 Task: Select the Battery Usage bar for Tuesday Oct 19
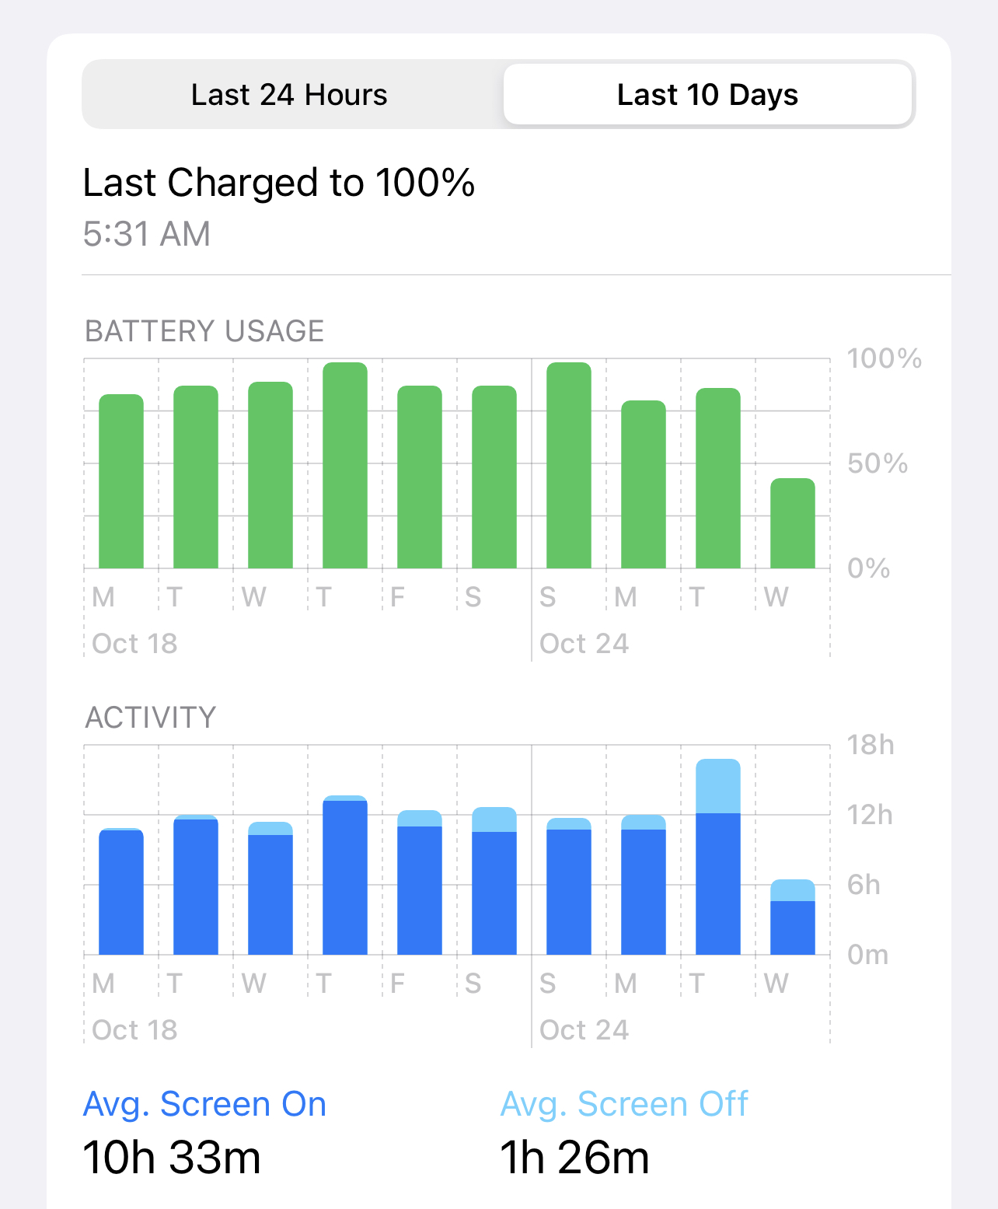click(x=196, y=477)
